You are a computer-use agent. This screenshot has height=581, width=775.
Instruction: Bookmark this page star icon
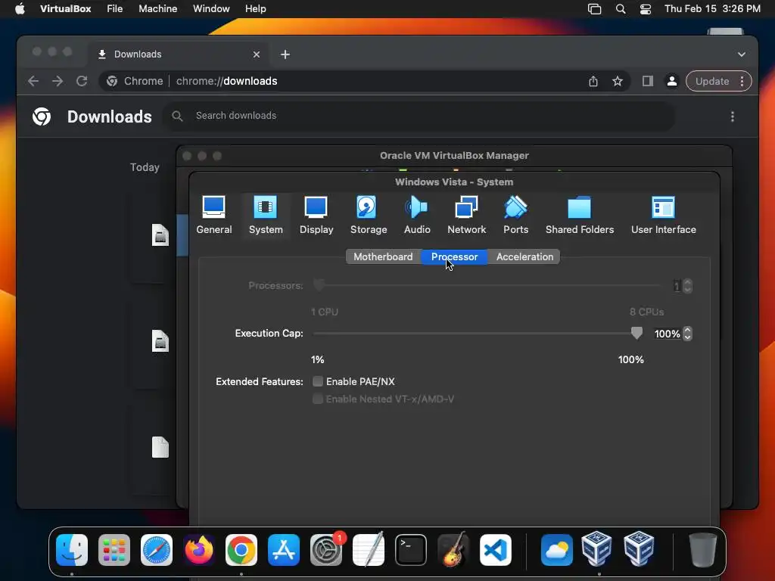(618, 81)
